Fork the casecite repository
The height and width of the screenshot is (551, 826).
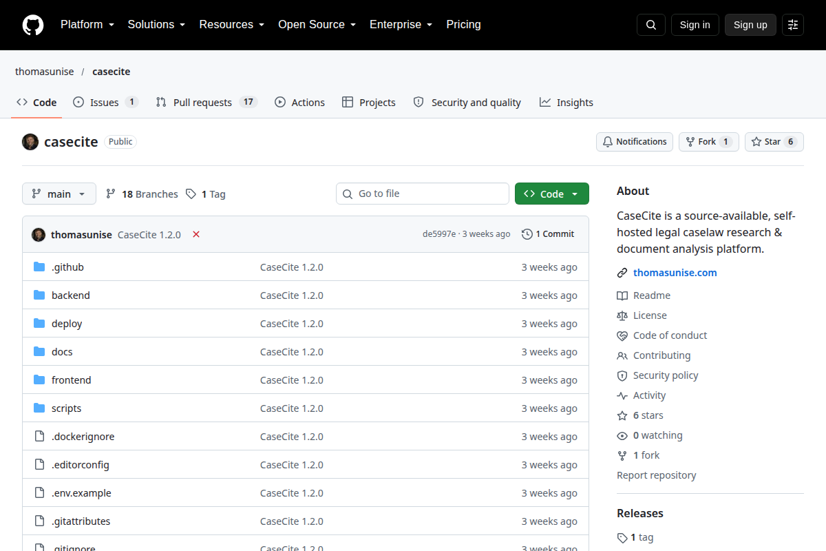709,142
